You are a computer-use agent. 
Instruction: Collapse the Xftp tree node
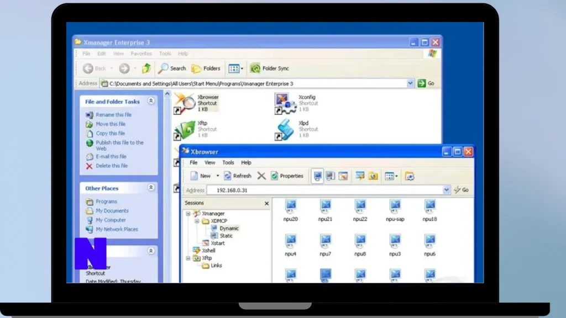188,258
